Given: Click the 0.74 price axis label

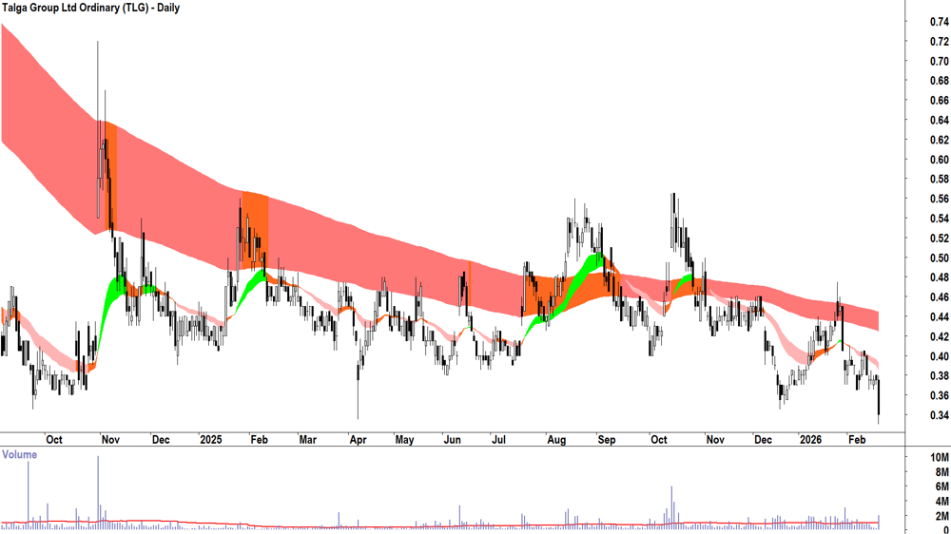Looking at the screenshot, I should point(940,22).
